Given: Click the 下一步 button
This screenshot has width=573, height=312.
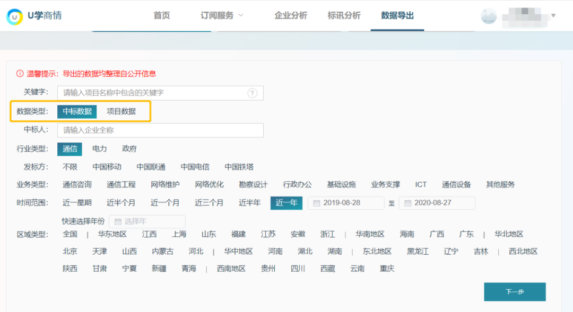Looking at the screenshot, I should (x=515, y=292).
